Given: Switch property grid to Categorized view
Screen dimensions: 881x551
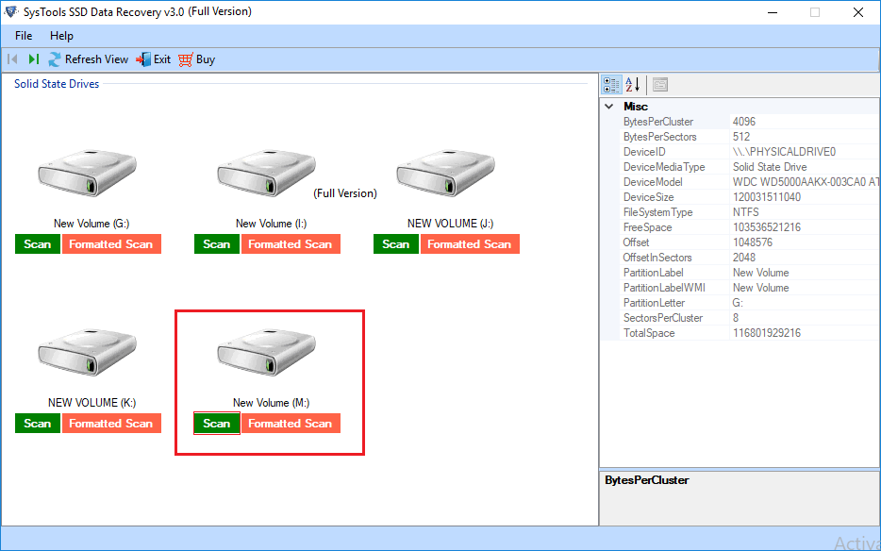Looking at the screenshot, I should coord(612,85).
